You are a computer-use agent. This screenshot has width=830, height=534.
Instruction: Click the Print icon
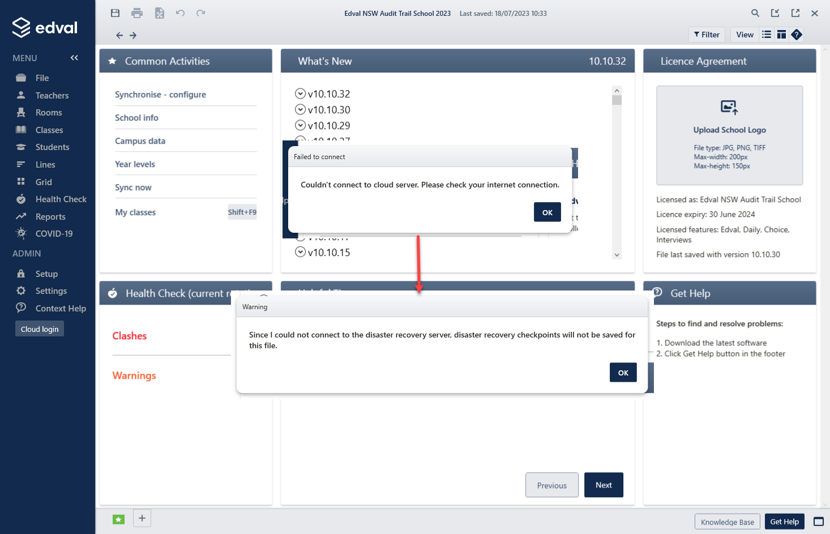137,13
